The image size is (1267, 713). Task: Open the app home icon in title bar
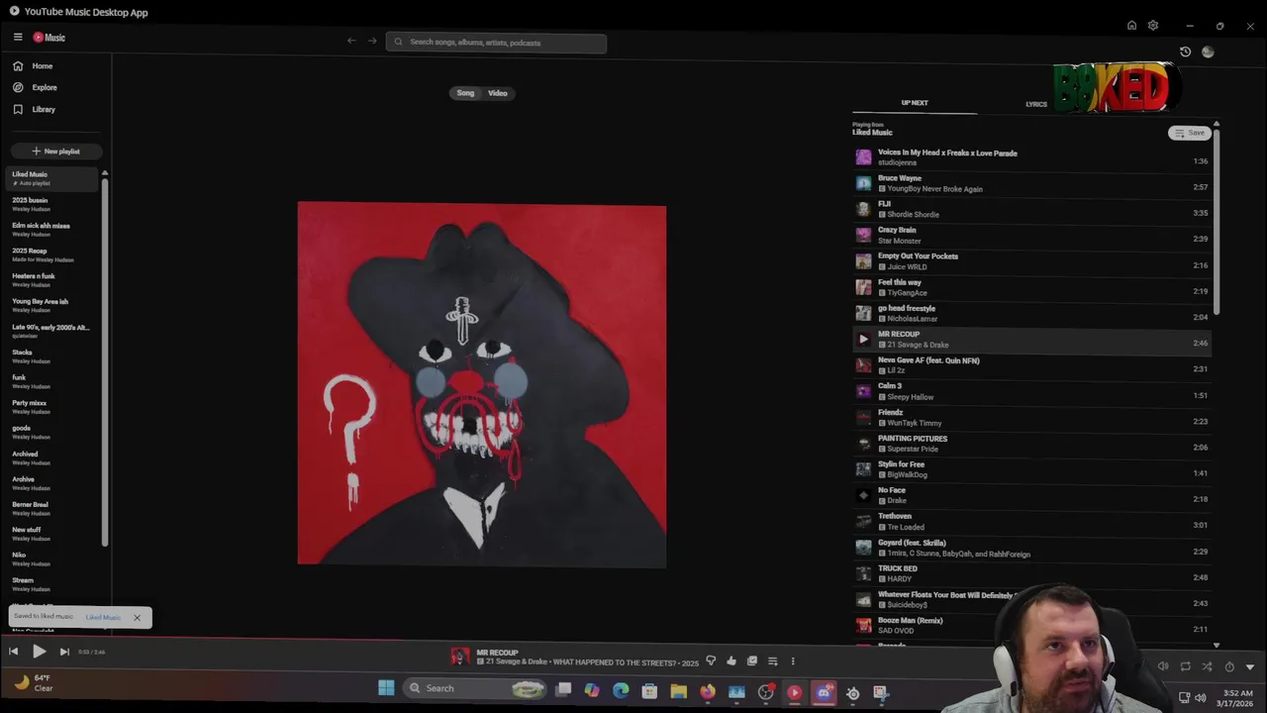pyautogui.click(x=1131, y=26)
